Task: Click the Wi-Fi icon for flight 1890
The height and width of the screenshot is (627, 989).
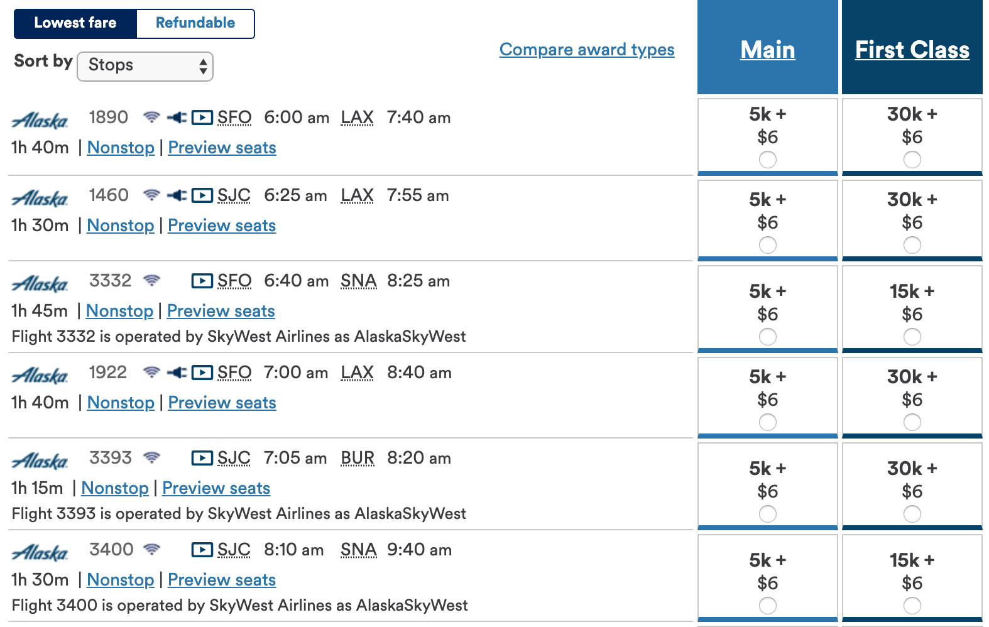Action: 151,117
